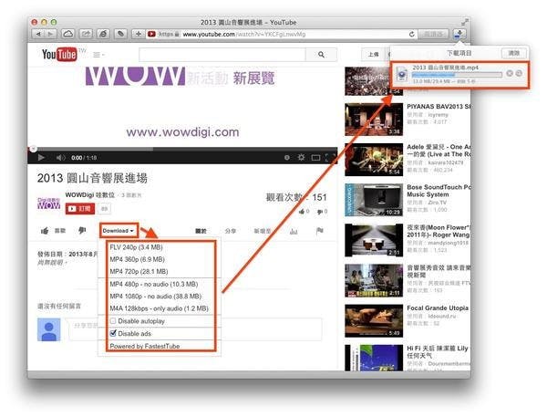547x417 pixels.
Task: Open the YouTube guide menu icon
Action: pos(98,55)
